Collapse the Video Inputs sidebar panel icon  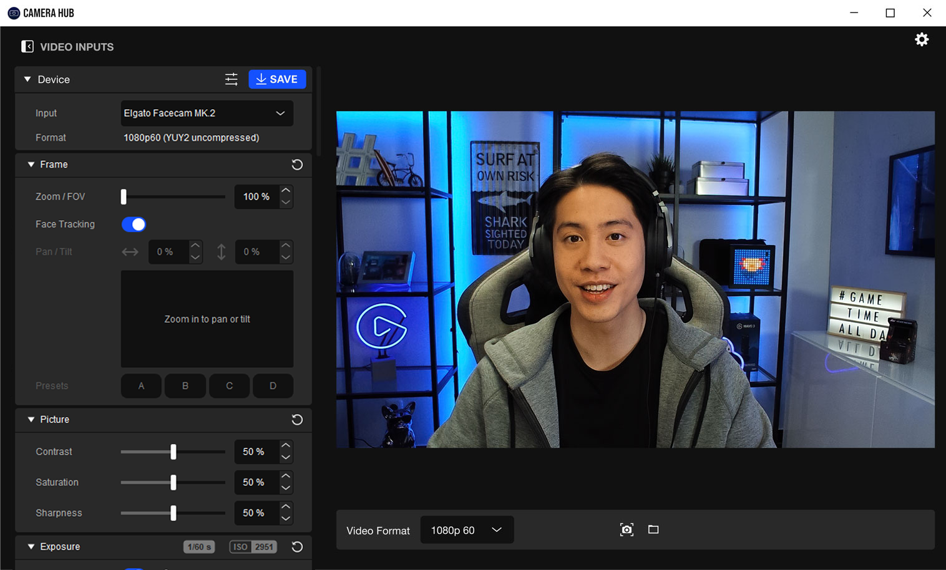[27, 47]
